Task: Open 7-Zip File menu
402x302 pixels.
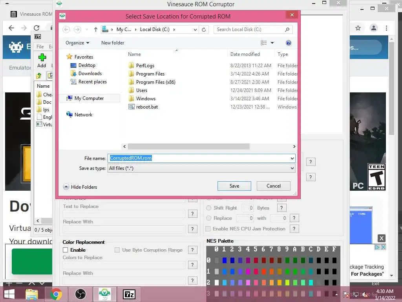Action: (x=40, y=46)
